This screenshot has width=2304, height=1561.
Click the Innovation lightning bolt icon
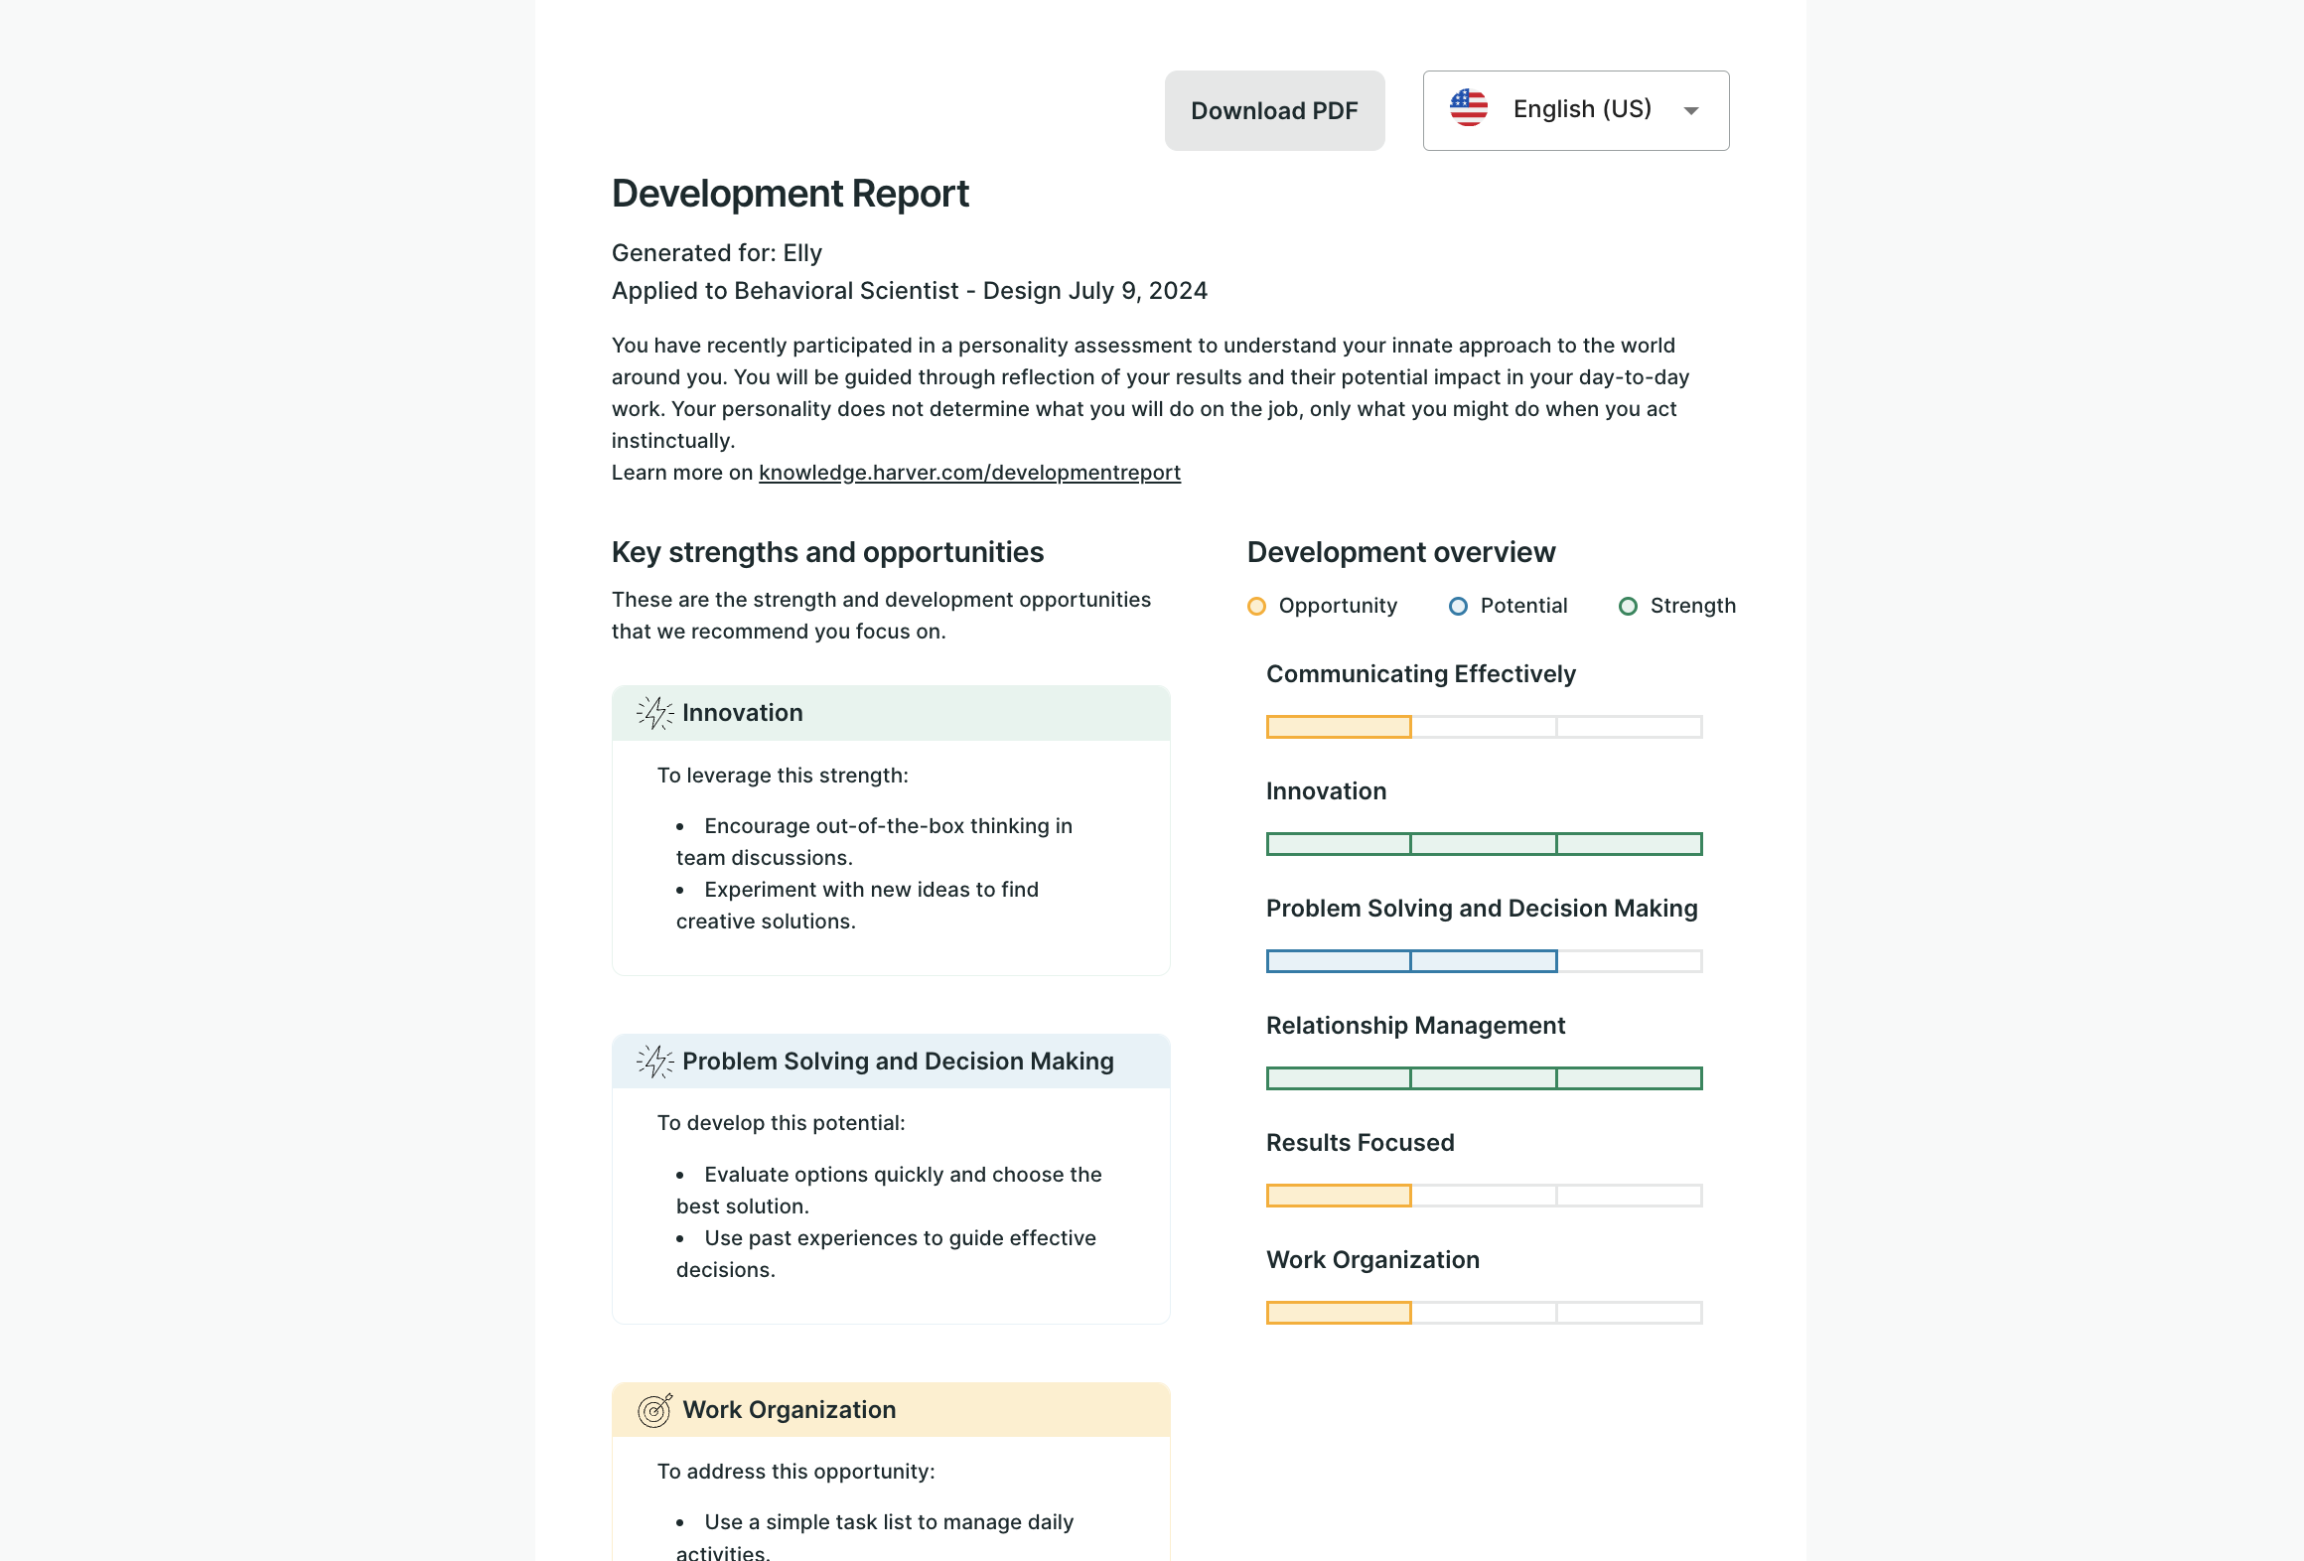click(654, 713)
